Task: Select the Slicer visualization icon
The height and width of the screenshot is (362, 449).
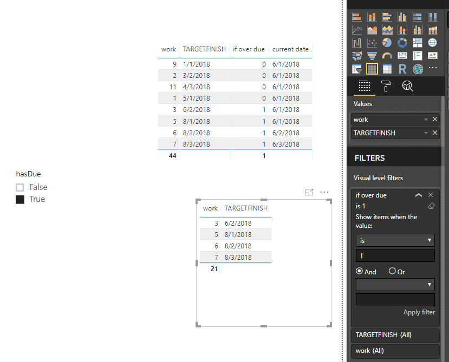Action: tap(356, 69)
